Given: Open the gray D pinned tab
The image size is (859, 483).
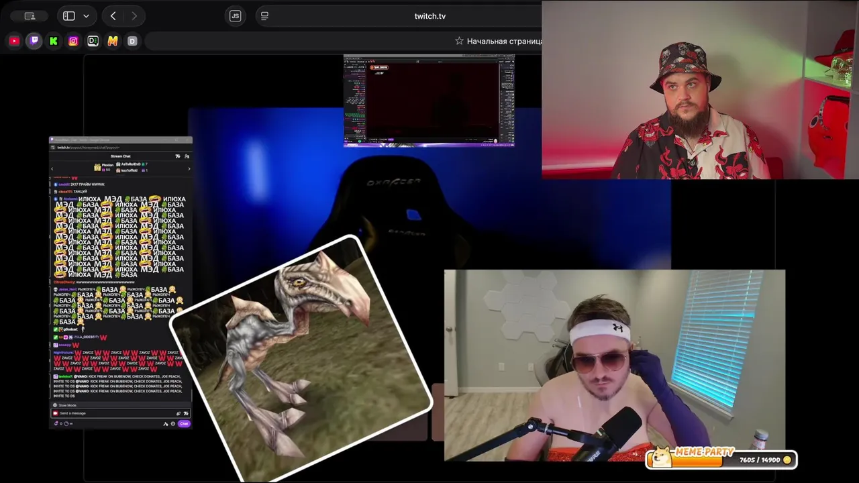Looking at the screenshot, I should pyautogui.click(x=132, y=41).
